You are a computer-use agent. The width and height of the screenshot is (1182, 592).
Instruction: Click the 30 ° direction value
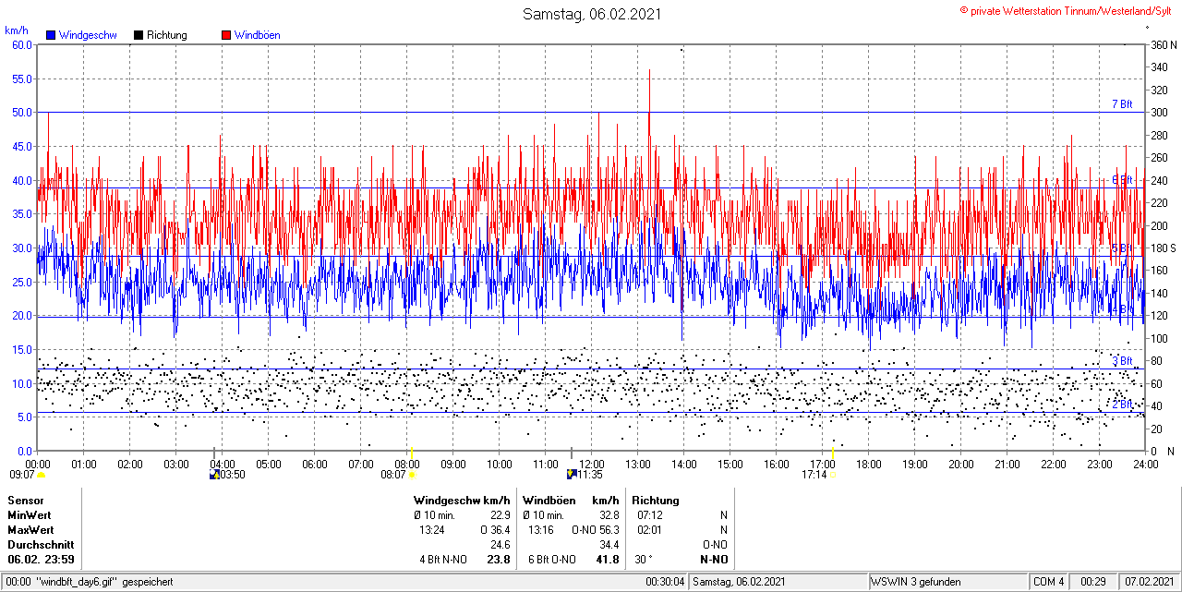(x=645, y=560)
